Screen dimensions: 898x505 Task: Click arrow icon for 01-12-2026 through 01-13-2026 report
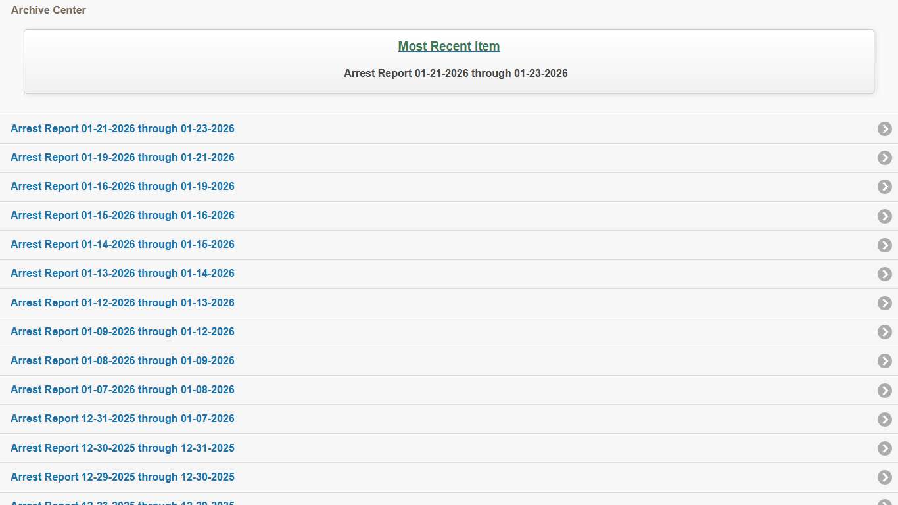884,303
